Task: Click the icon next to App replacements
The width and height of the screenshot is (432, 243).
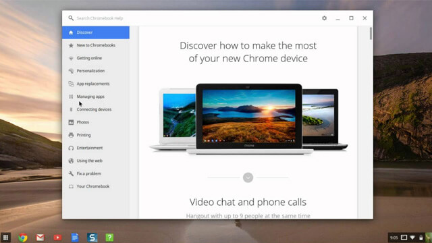Action: click(x=71, y=84)
